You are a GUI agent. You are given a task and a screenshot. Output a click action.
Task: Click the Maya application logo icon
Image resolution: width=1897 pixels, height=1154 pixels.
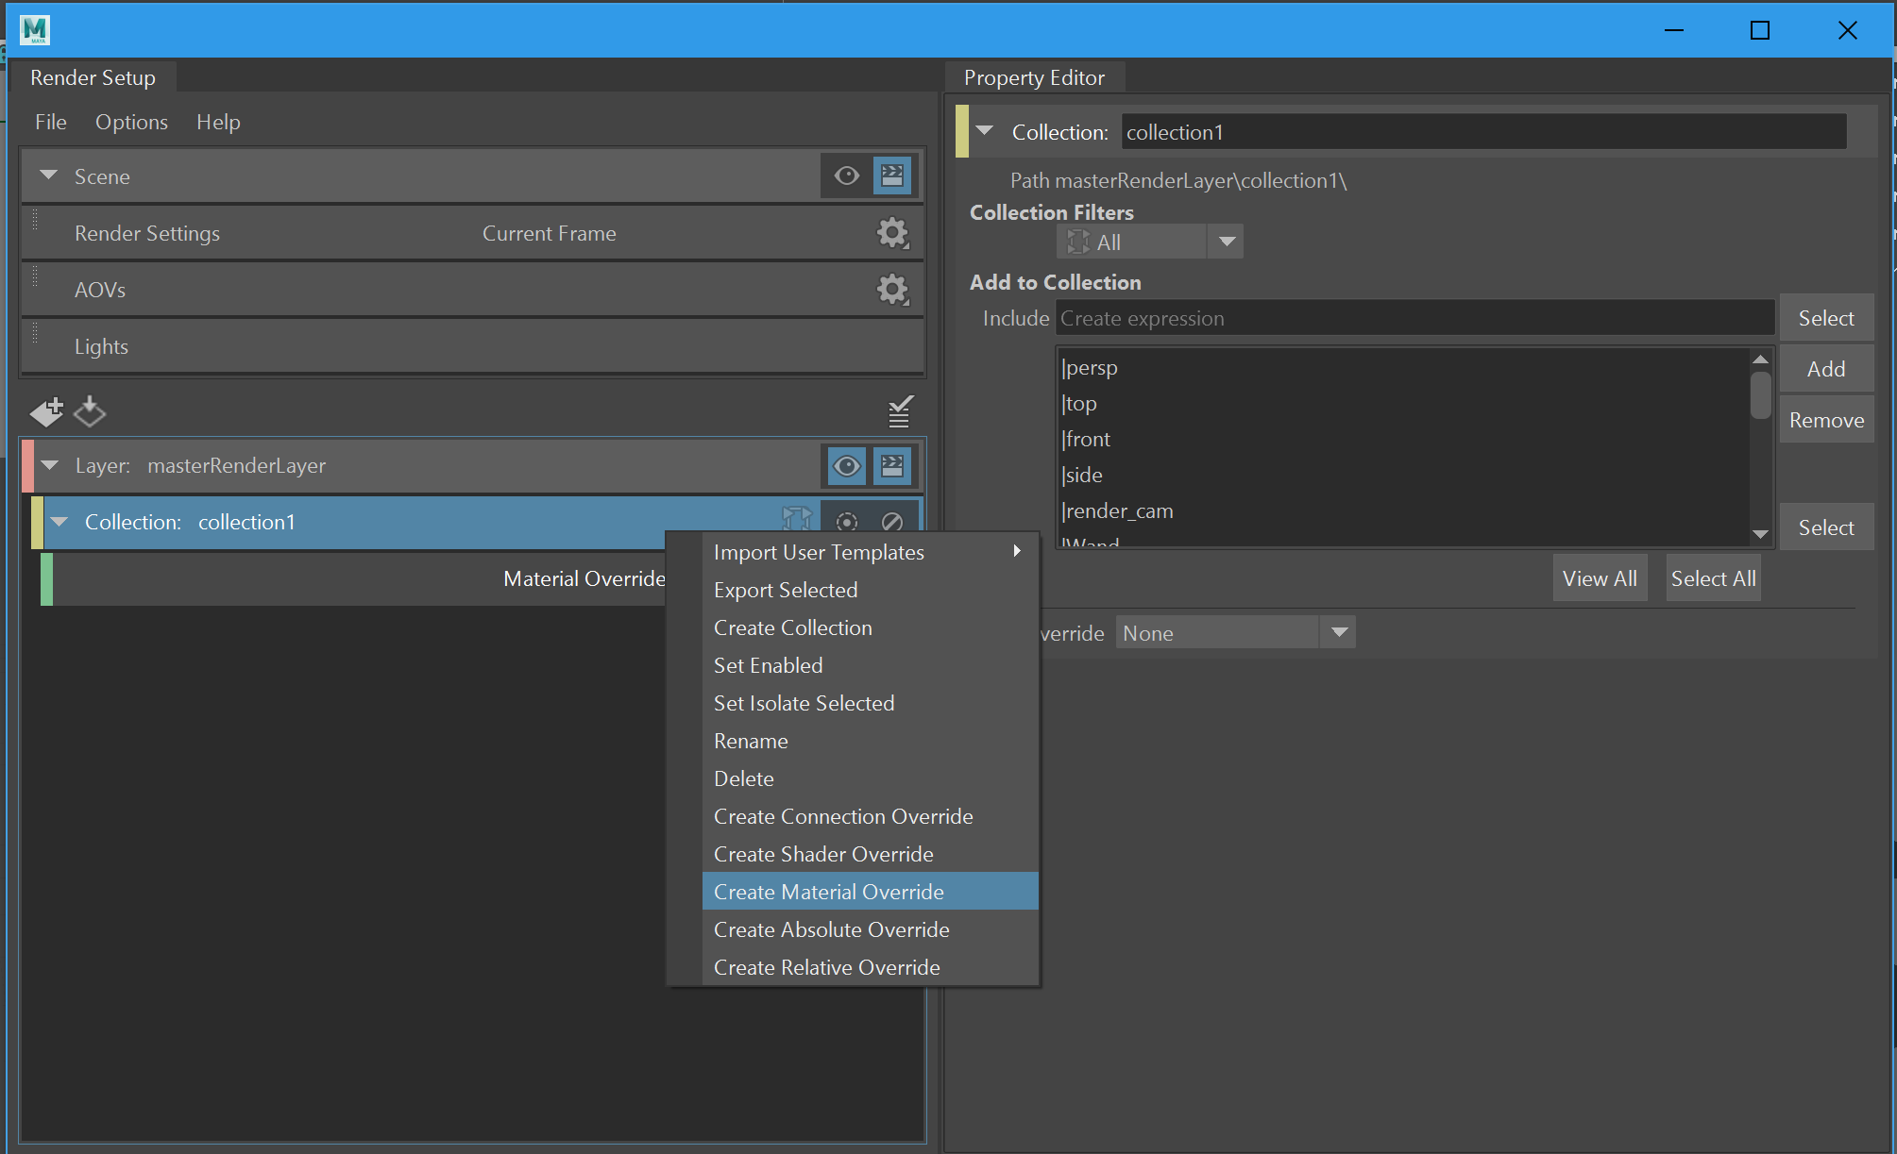(x=35, y=29)
